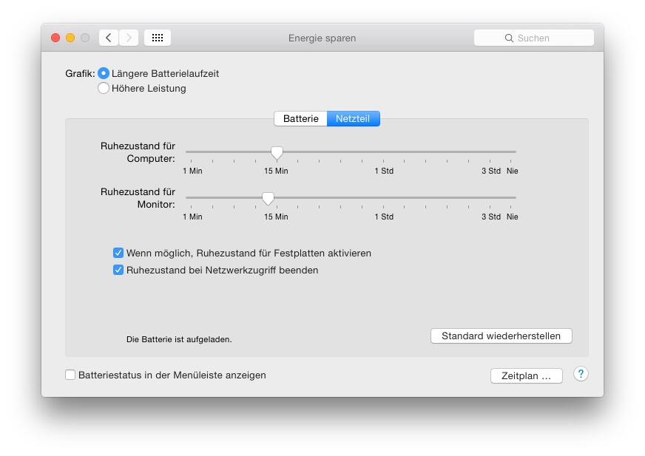Click the back navigation arrow
This screenshot has height=456, width=645.
pyautogui.click(x=109, y=38)
